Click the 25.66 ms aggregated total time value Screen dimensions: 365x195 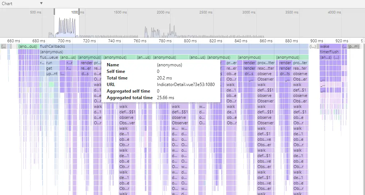point(165,98)
